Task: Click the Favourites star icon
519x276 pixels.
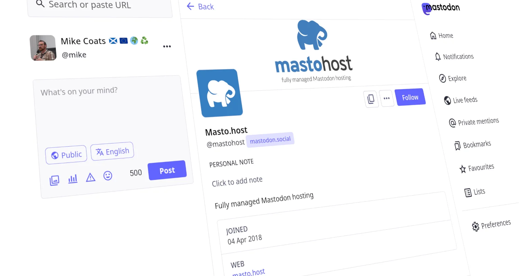Action: pos(463,169)
